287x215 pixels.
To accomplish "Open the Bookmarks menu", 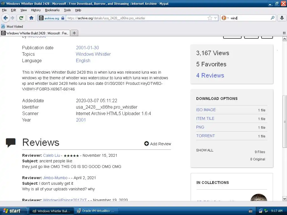I will [52, 10].
